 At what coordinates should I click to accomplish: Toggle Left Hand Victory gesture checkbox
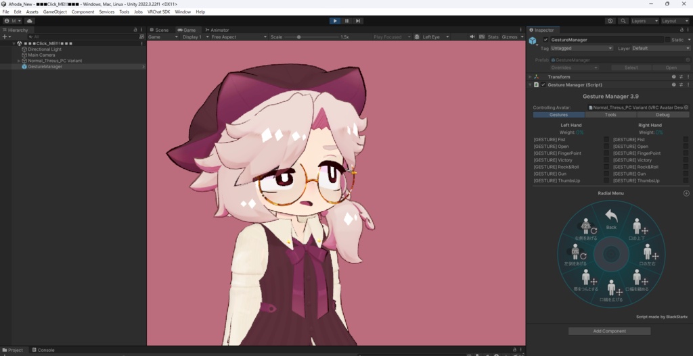click(x=606, y=160)
